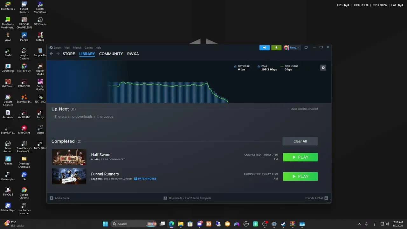Open the Windows Start menu
The image size is (407, 229).
click(105, 224)
